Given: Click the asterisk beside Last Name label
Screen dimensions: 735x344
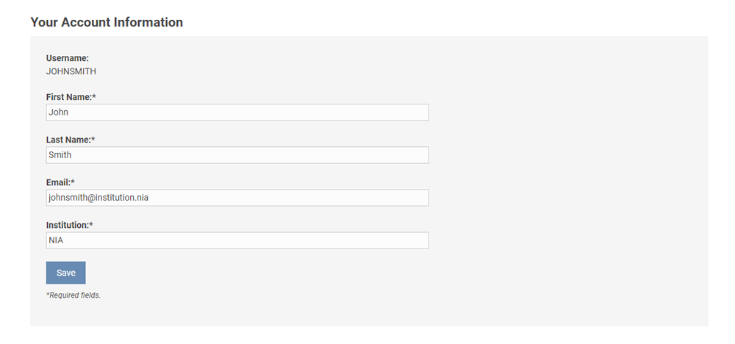Looking at the screenshot, I should click(x=93, y=139).
